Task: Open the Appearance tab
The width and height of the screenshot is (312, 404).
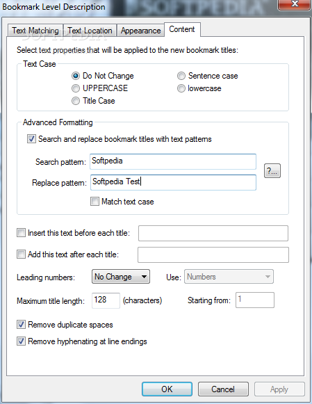Action: click(141, 31)
